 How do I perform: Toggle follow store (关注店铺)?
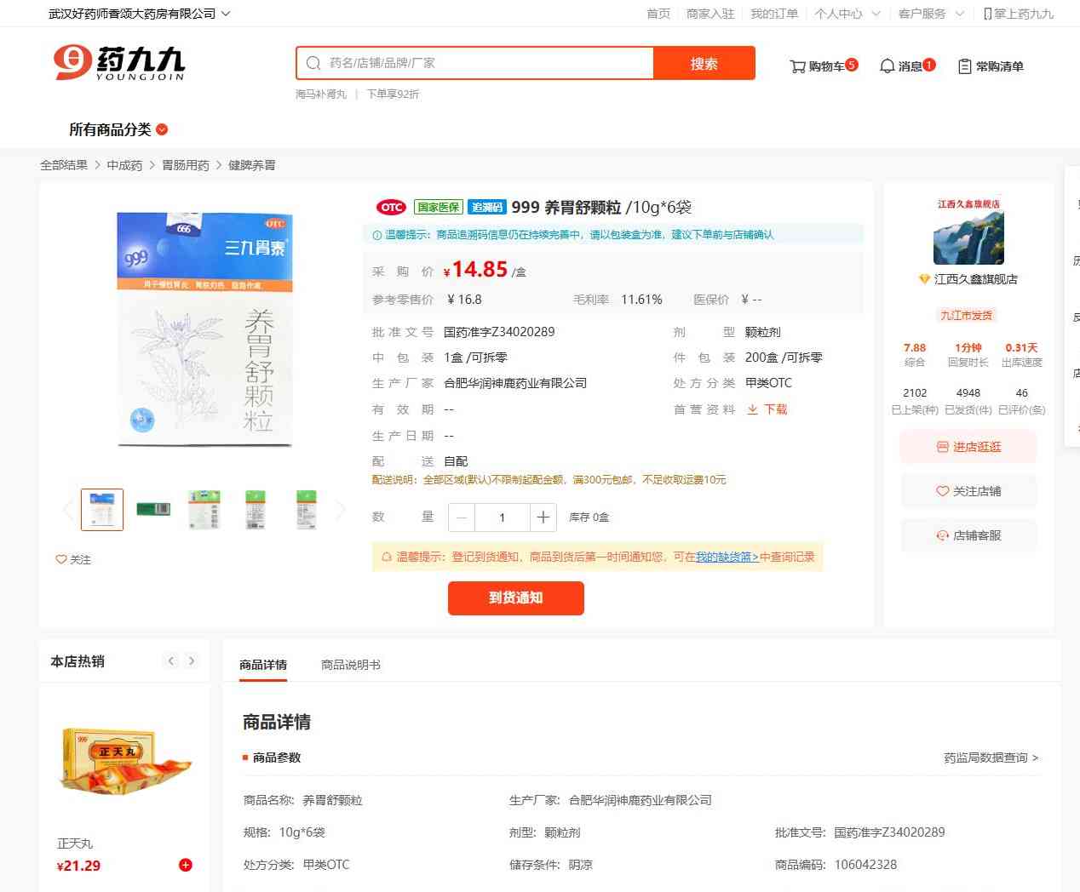[x=968, y=491]
